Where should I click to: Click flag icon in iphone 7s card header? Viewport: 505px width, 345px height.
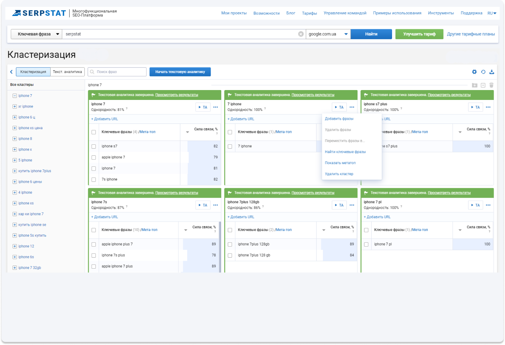94,193
